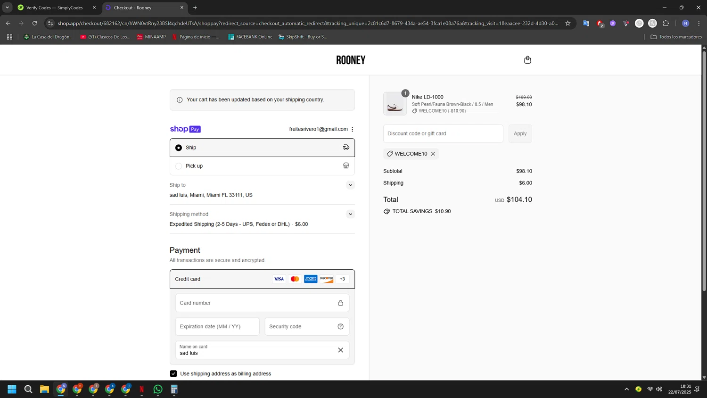The image size is (707, 398).
Task: Show hidden system tray icons
Action: pos(626,389)
